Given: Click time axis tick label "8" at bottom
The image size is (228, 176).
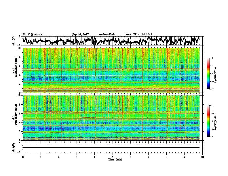Looking at the screenshot, I should (x=166, y=157).
